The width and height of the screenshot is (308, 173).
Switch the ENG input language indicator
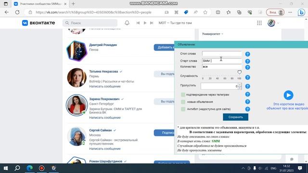[x=273, y=168]
